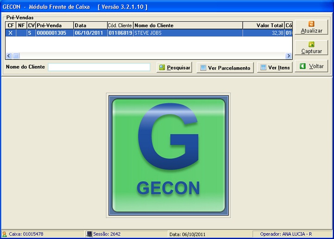
Task: Click the Valor Total column header
Action: click(x=263, y=26)
